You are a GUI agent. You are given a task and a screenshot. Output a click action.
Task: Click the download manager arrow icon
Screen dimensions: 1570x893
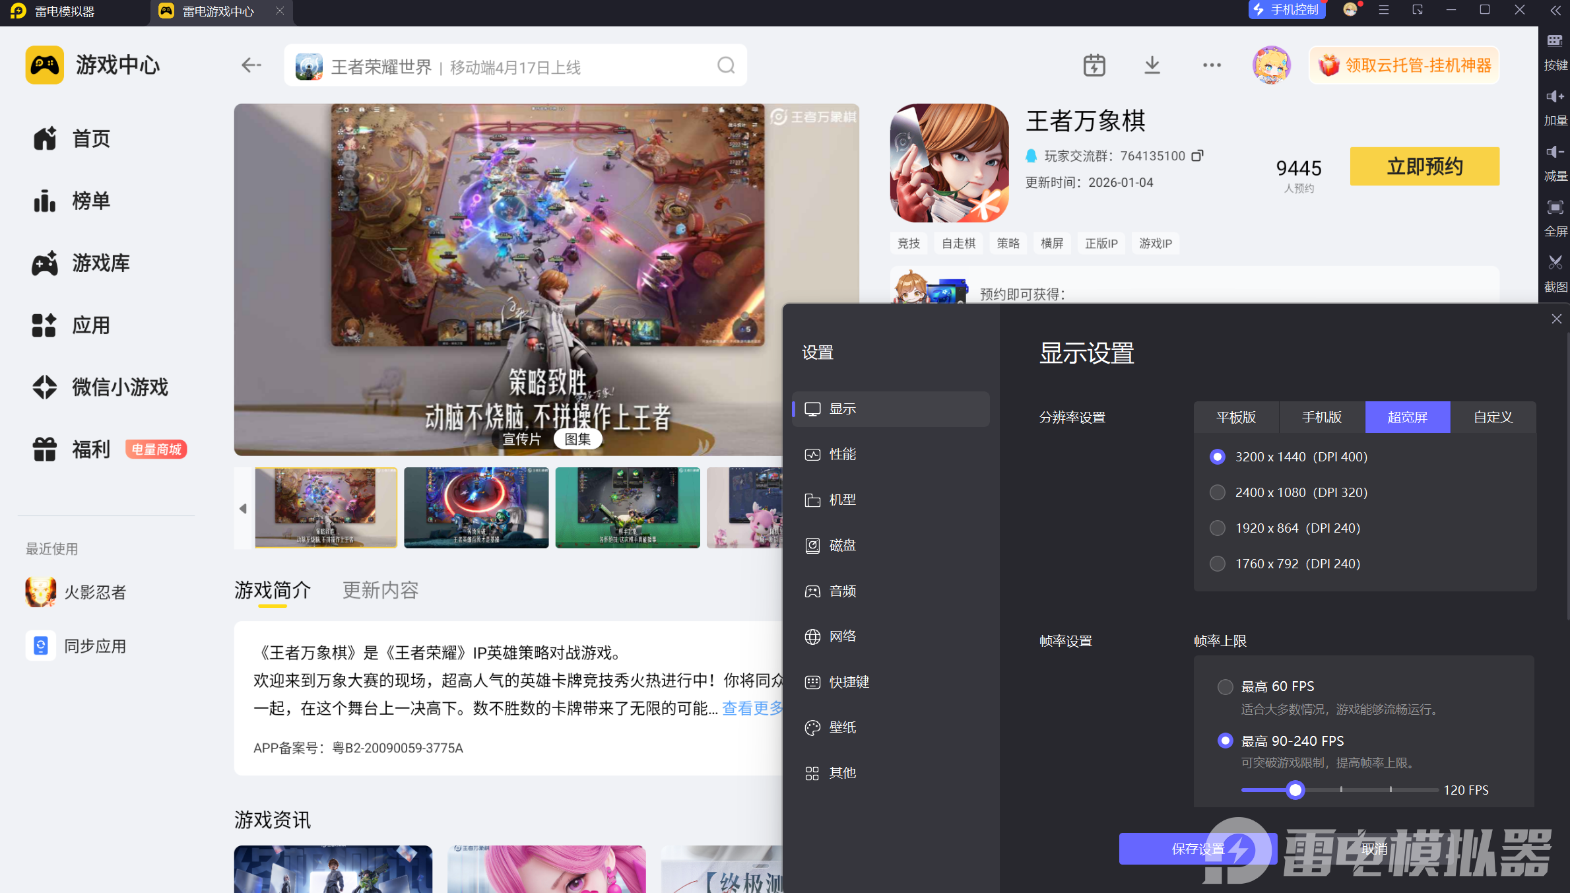click(x=1152, y=65)
